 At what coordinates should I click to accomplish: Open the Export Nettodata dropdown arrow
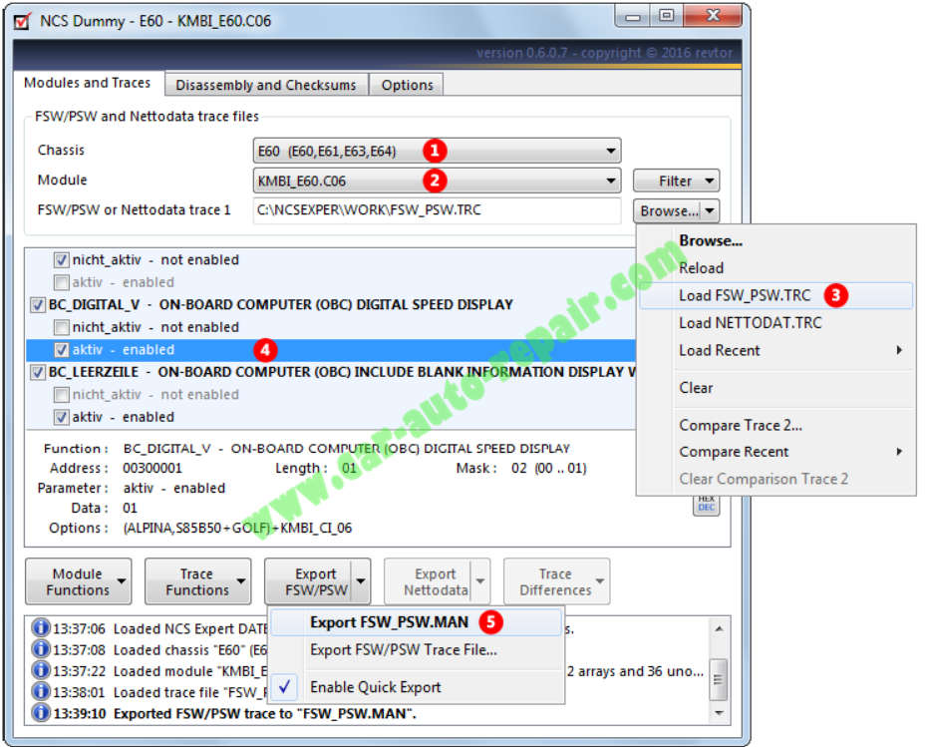pyautogui.click(x=480, y=581)
